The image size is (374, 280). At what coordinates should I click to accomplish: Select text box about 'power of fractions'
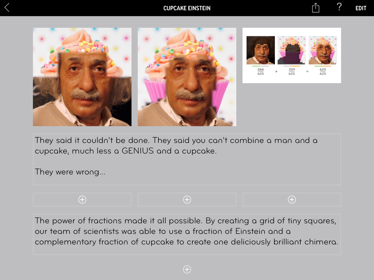coord(187,235)
